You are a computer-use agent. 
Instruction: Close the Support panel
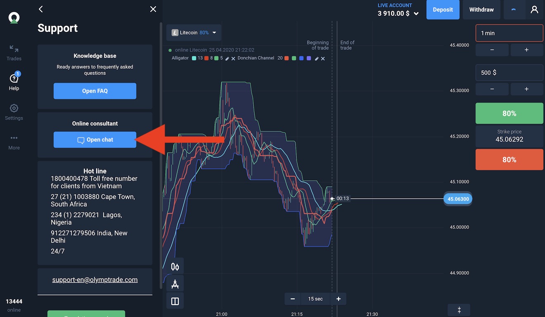tap(153, 9)
